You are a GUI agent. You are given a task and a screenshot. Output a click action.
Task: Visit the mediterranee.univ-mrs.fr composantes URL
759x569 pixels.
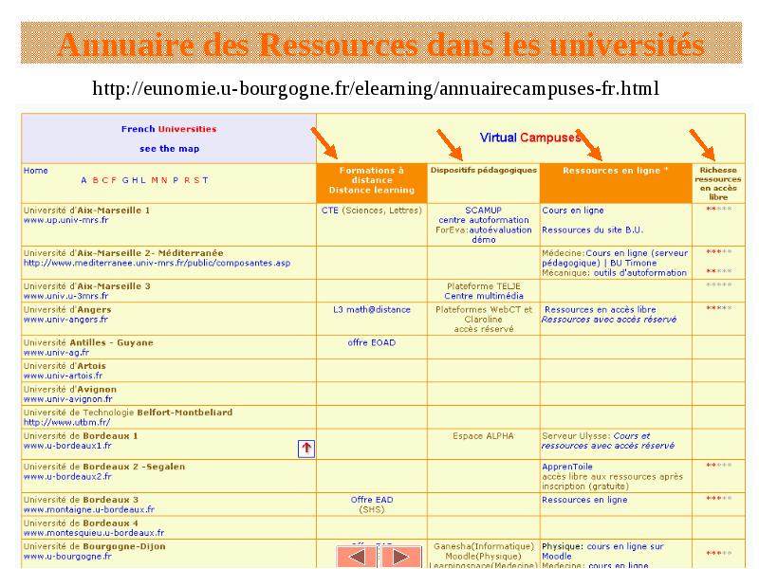click(x=157, y=264)
